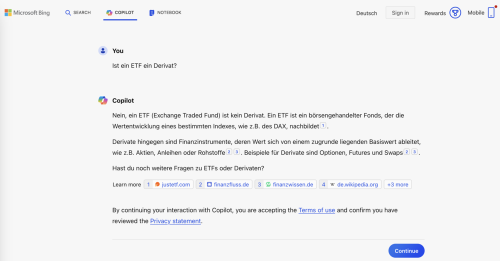Click the Sign in button

400,13
